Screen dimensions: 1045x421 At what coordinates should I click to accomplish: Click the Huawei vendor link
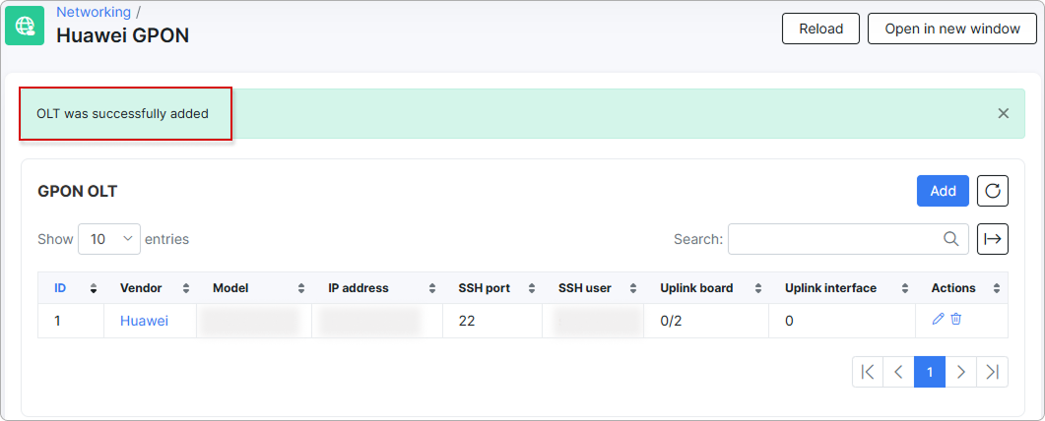144,321
